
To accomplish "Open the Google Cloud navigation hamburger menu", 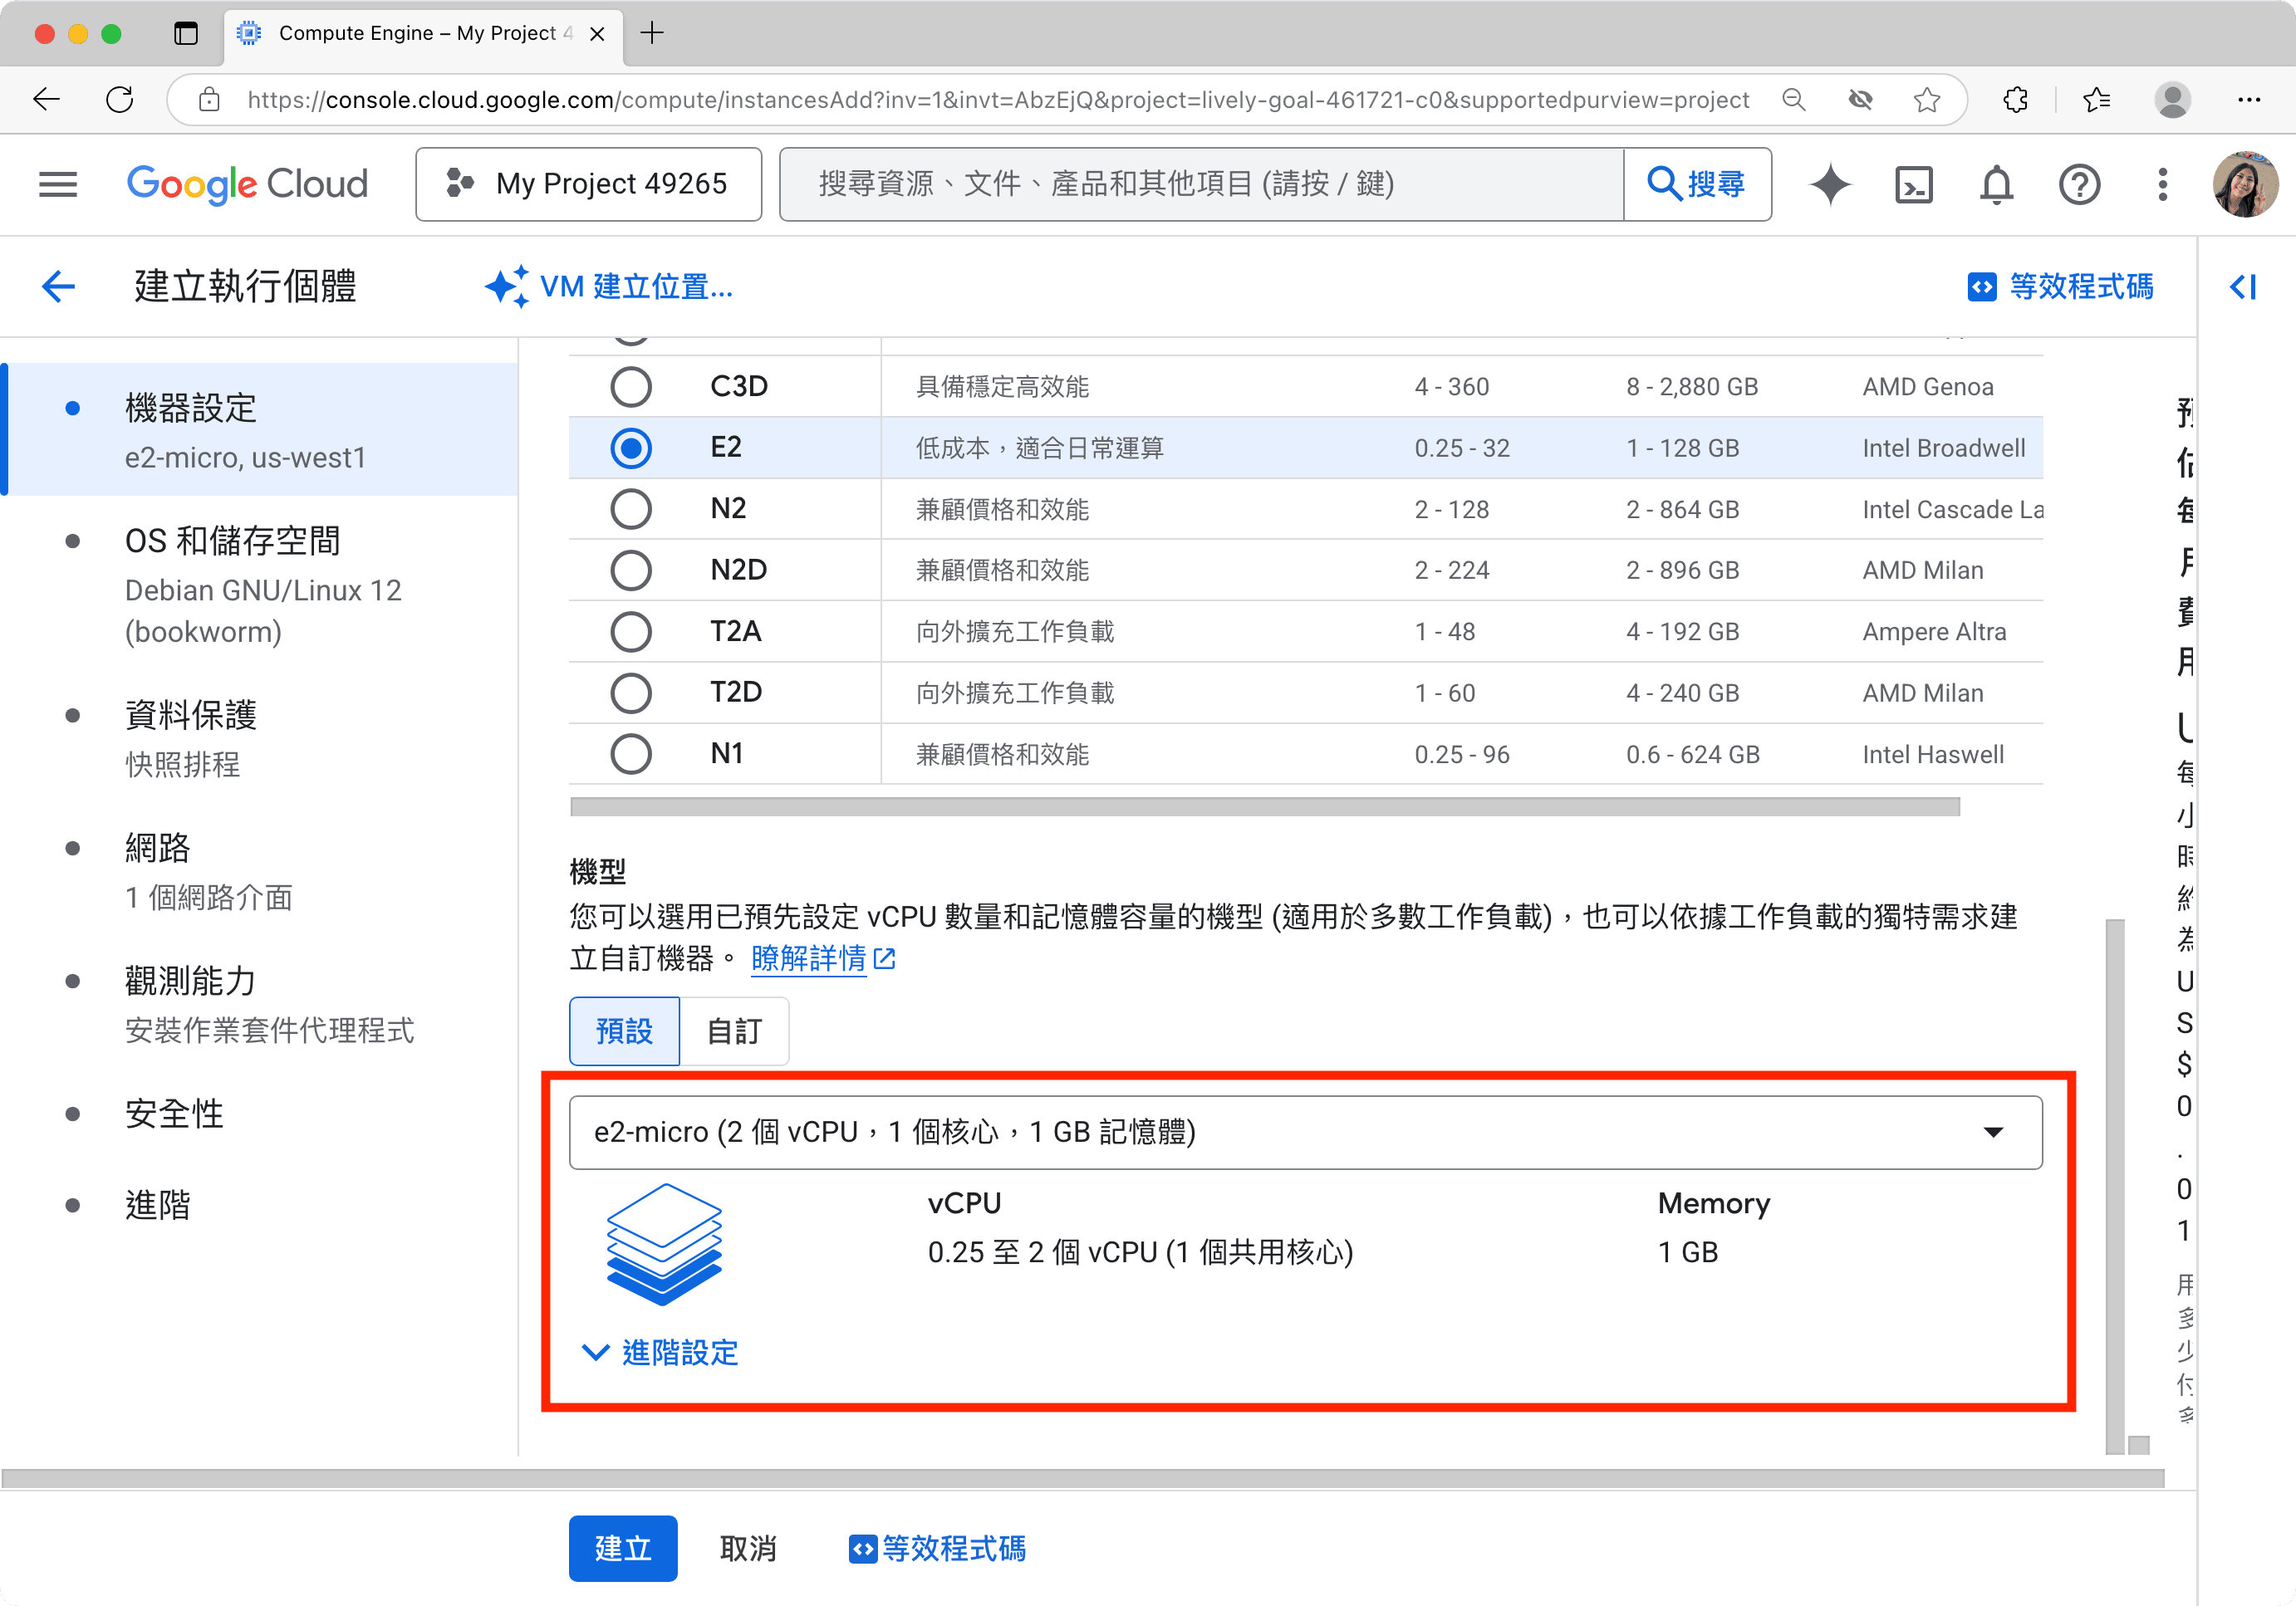I will (x=58, y=184).
